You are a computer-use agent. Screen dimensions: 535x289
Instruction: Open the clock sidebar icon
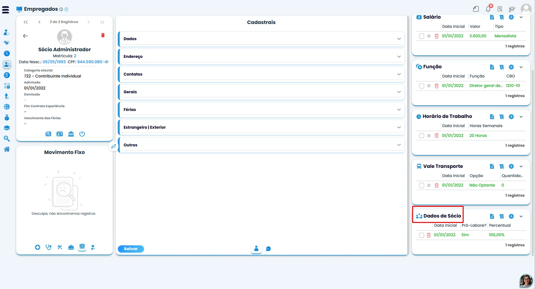(x=7, y=53)
